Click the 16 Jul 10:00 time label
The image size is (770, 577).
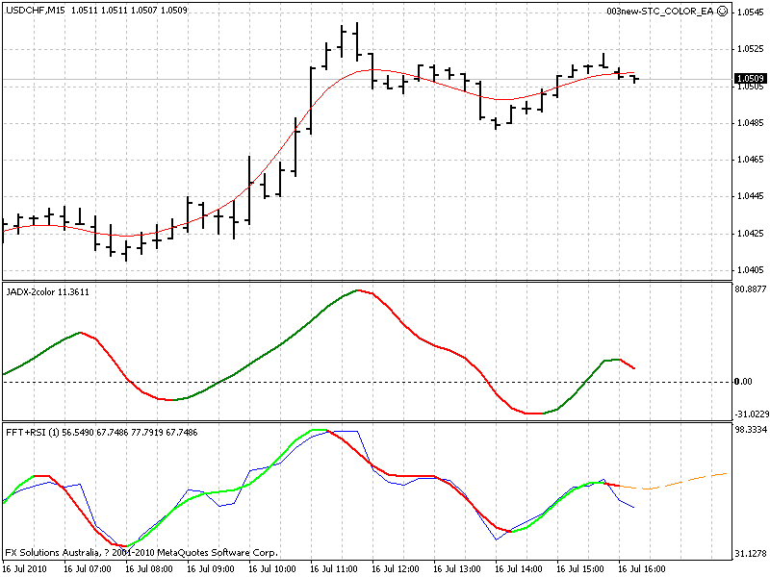(x=272, y=569)
